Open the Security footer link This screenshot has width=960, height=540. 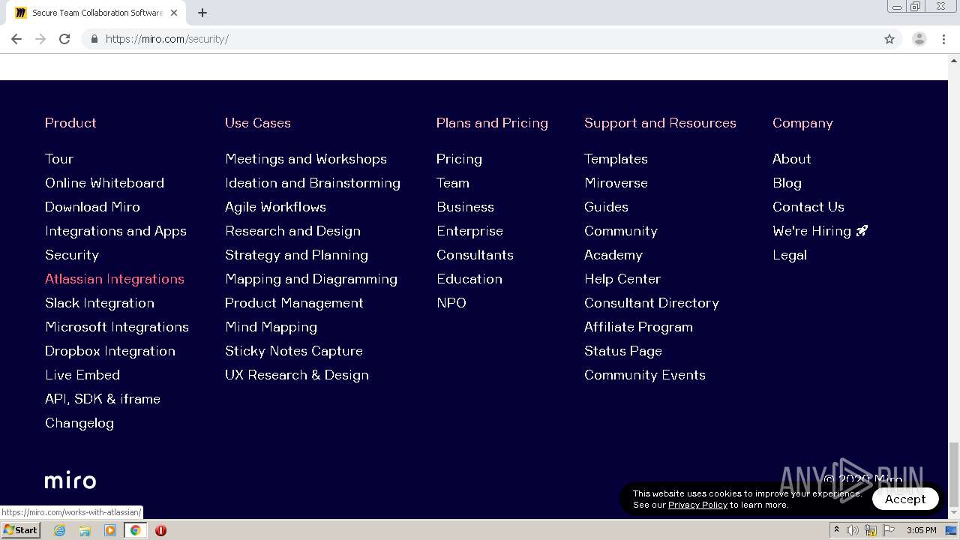72,255
